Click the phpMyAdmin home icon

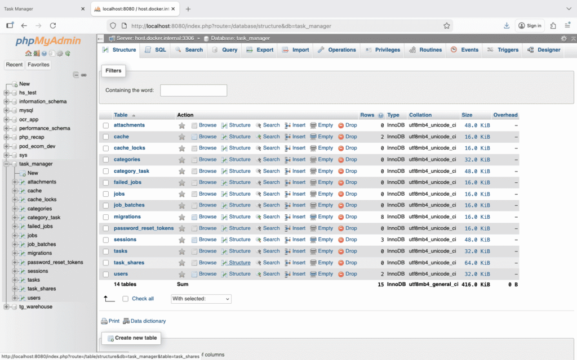click(28, 53)
